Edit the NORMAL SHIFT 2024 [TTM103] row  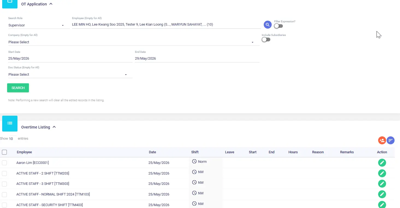[x=382, y=194]
